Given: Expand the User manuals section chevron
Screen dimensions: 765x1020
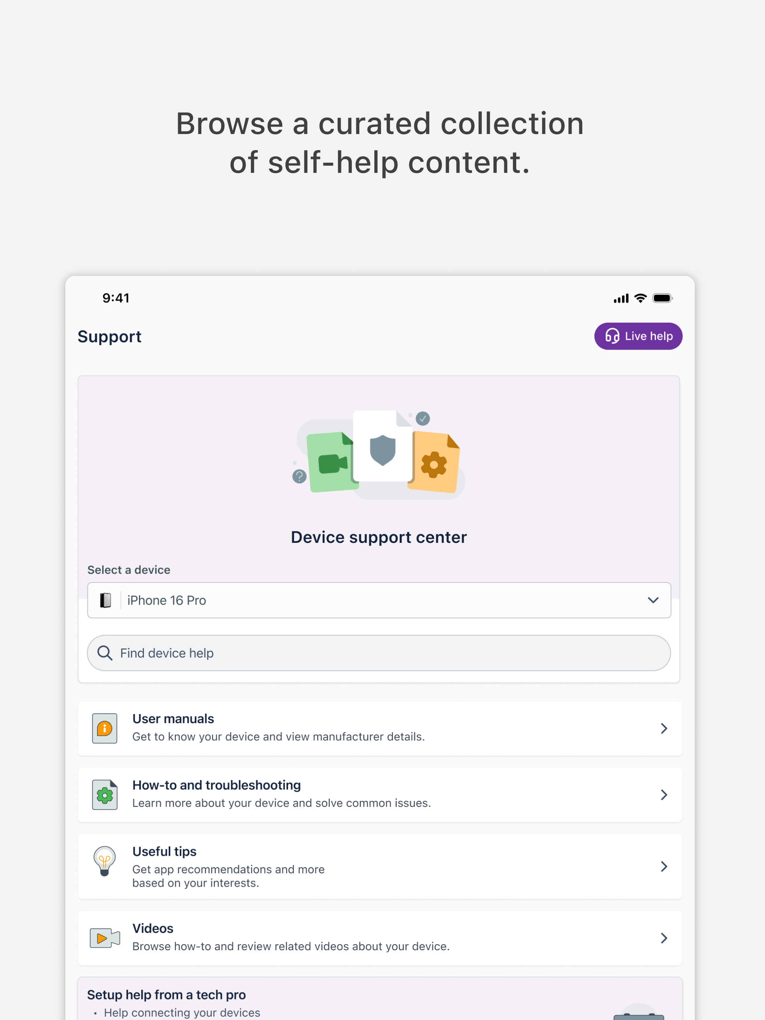Looking at the screenshot, I should pyautogui.click(x=664, y=728).
